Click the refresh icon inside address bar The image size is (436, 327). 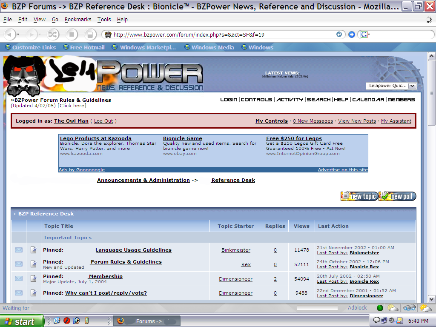tap(339, 34)
